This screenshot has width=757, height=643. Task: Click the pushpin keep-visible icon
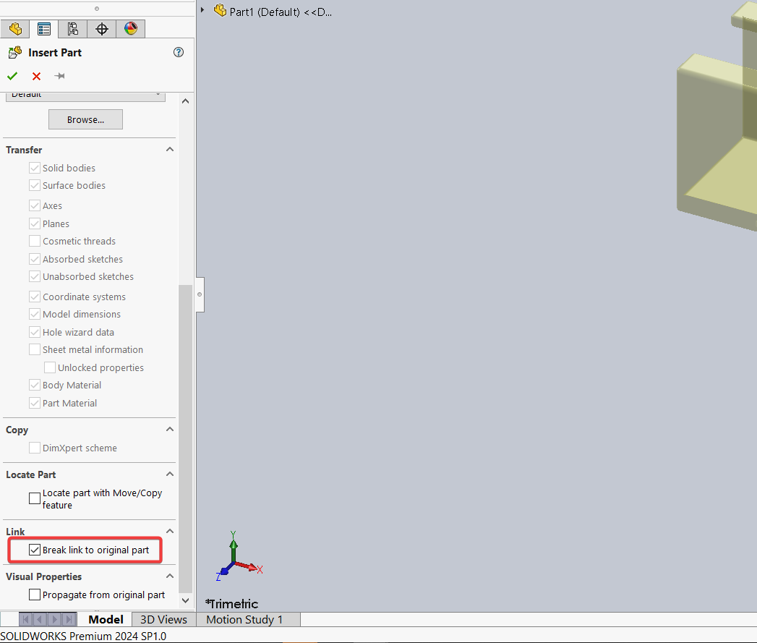pos(60,76)
